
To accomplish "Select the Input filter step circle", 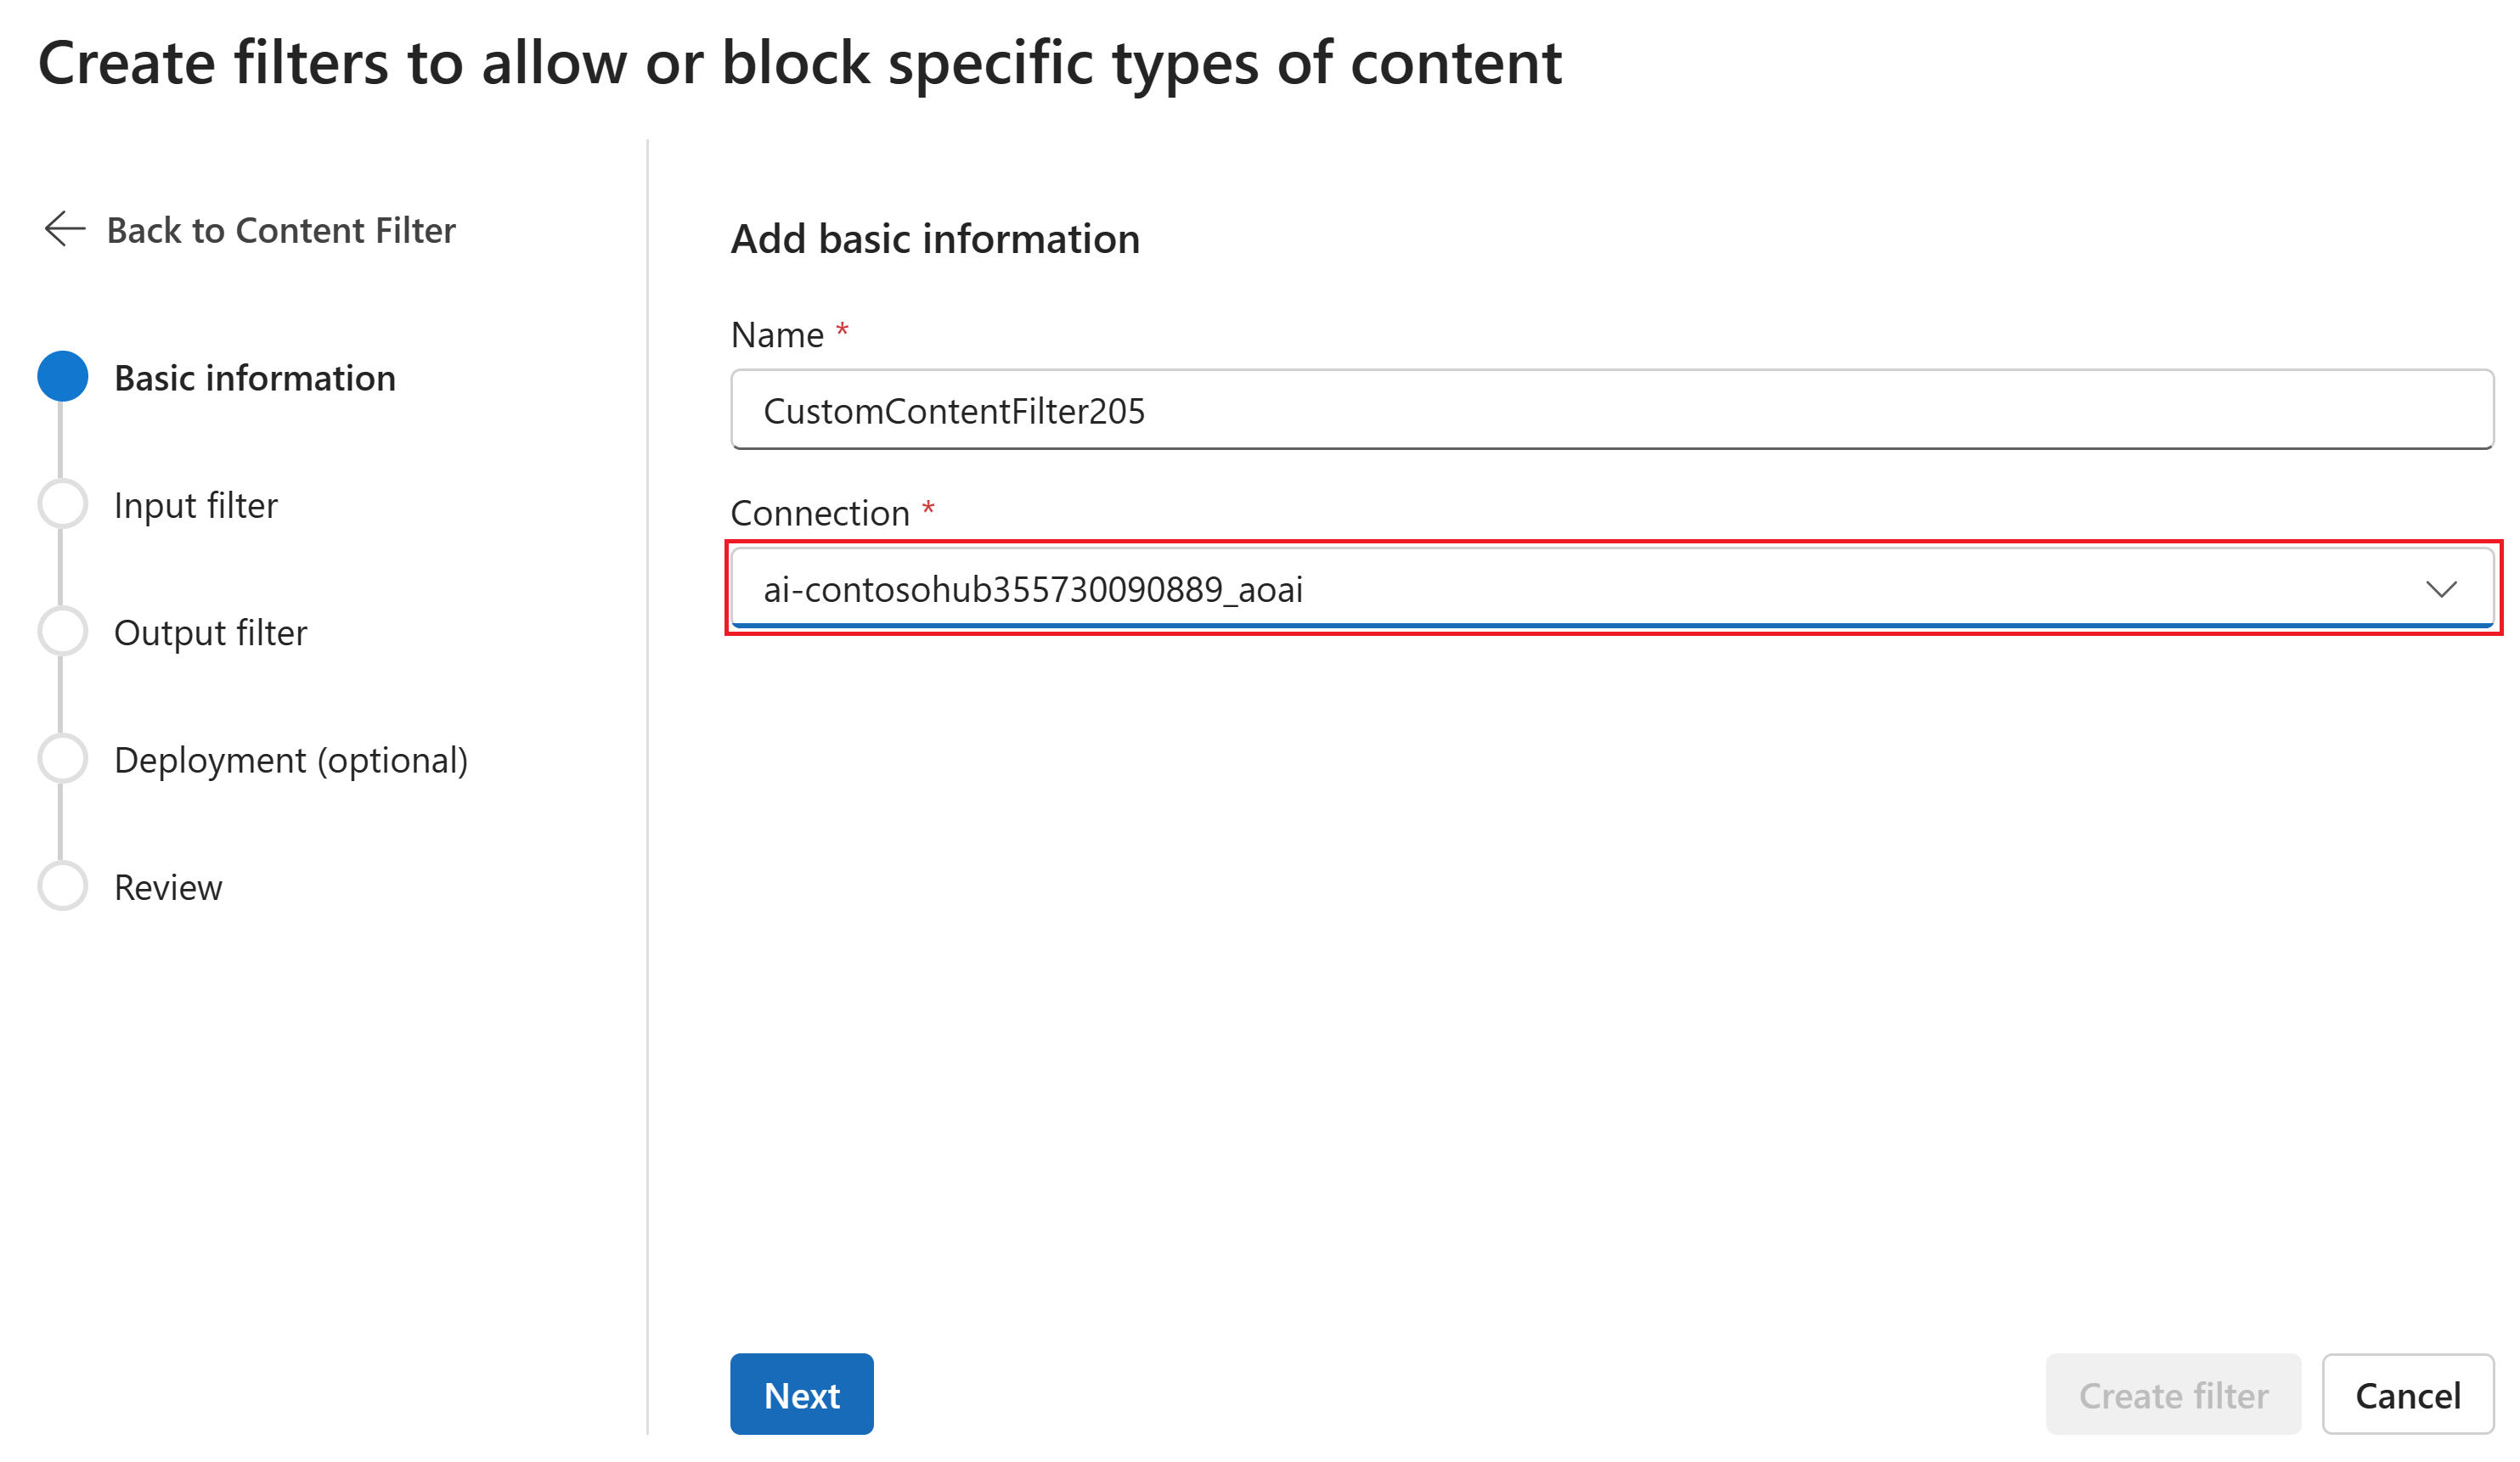I will coord(63,503).
